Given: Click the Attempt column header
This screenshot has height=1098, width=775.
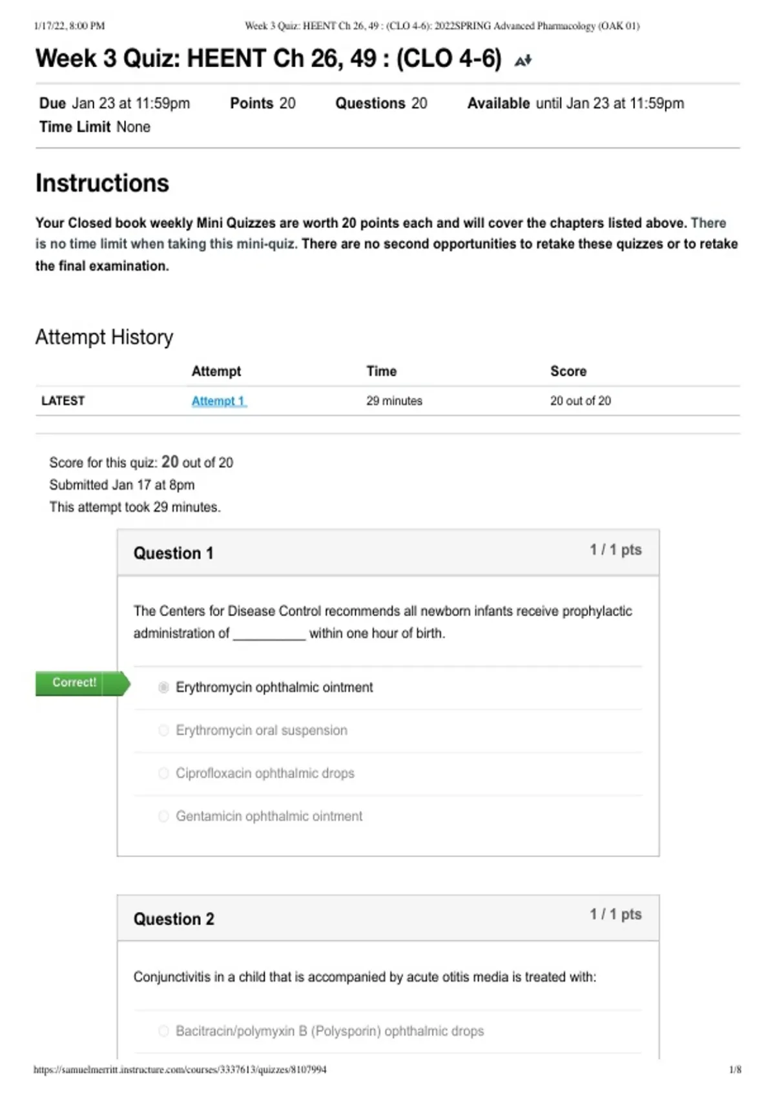Looking at the screenshot, I should pyautogui.click(x=216, y=371).
